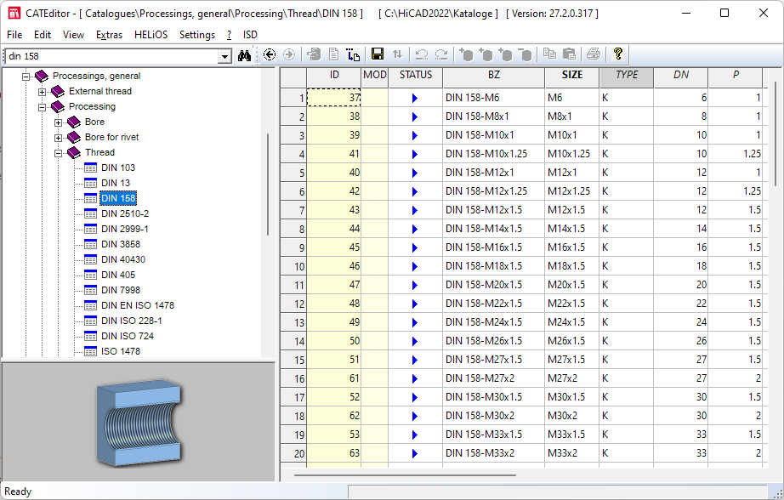Viewport: 784px width, 500px height.
Task: Click the forward arrow navigation icon
Action: [289, 54]
